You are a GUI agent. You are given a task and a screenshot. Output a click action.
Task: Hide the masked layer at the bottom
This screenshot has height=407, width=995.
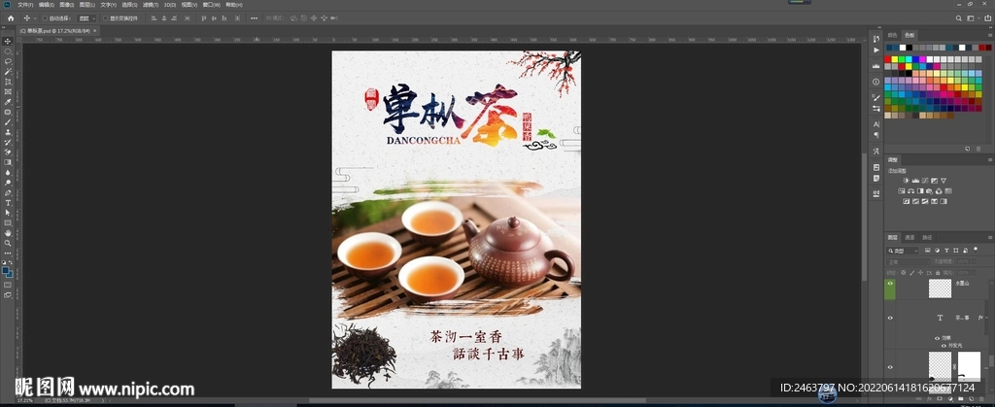click(890, 367)
